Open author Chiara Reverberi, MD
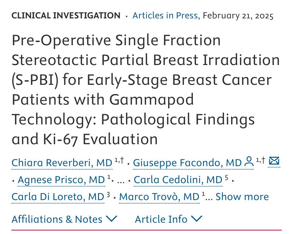The image size is (293, 234). point(62,163)
